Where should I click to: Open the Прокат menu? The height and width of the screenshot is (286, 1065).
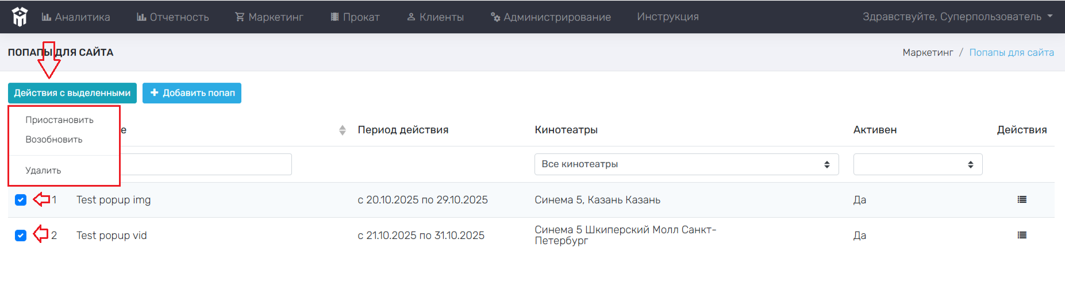[x=355, y=17]
